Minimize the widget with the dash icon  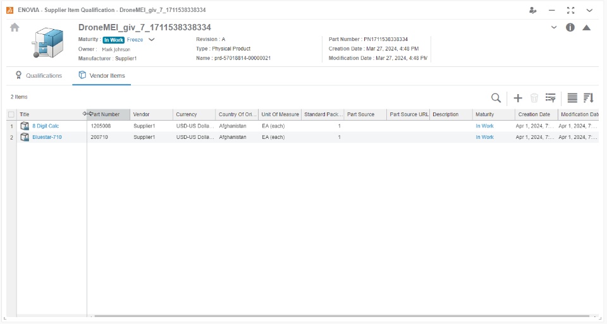pyautogui.click(x=551, y=11)
